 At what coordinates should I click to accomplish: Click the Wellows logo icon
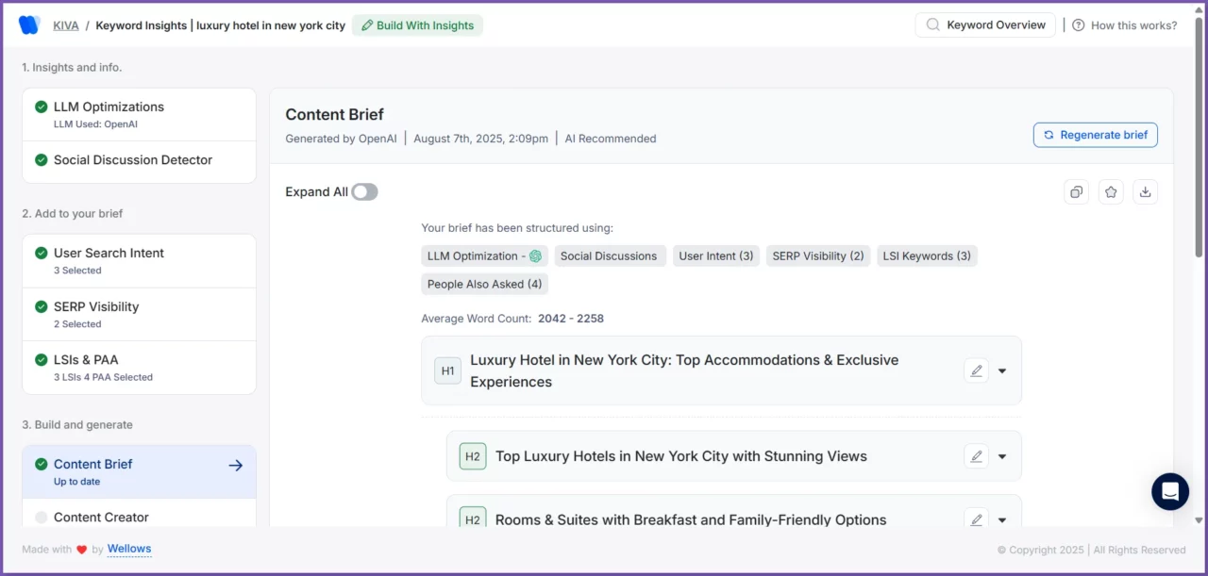point(29,25)
